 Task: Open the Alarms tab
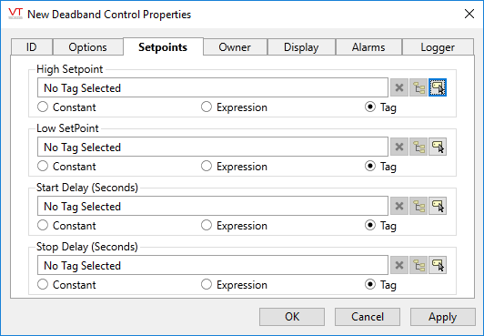coord(368,47)
